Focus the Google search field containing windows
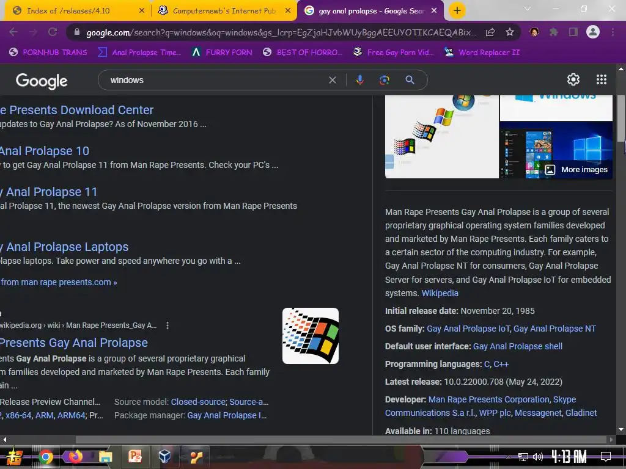 pos(216,80)
